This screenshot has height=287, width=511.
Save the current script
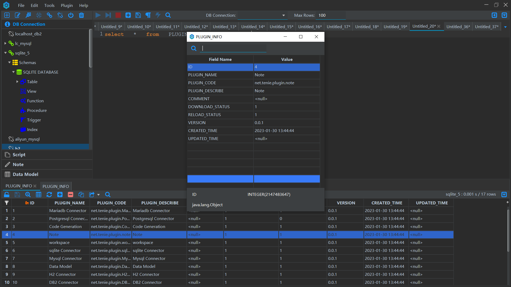138,15
